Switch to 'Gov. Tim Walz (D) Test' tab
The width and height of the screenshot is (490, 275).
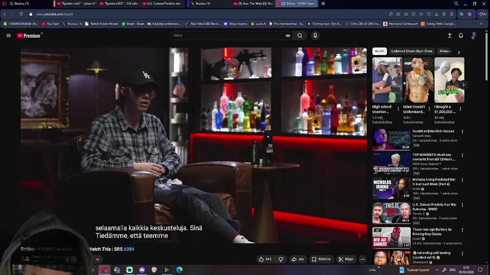pos(253,3)
